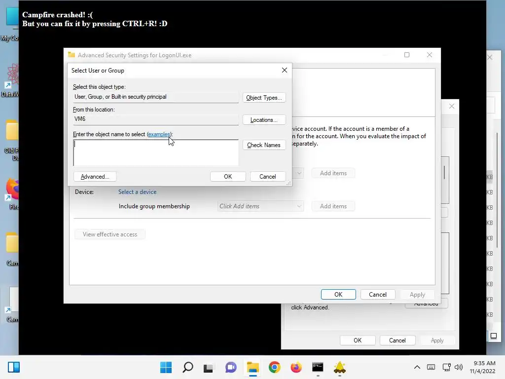Click Add items beside Device group membership
This screenshot has width=505, height=379.
point(333,206)
